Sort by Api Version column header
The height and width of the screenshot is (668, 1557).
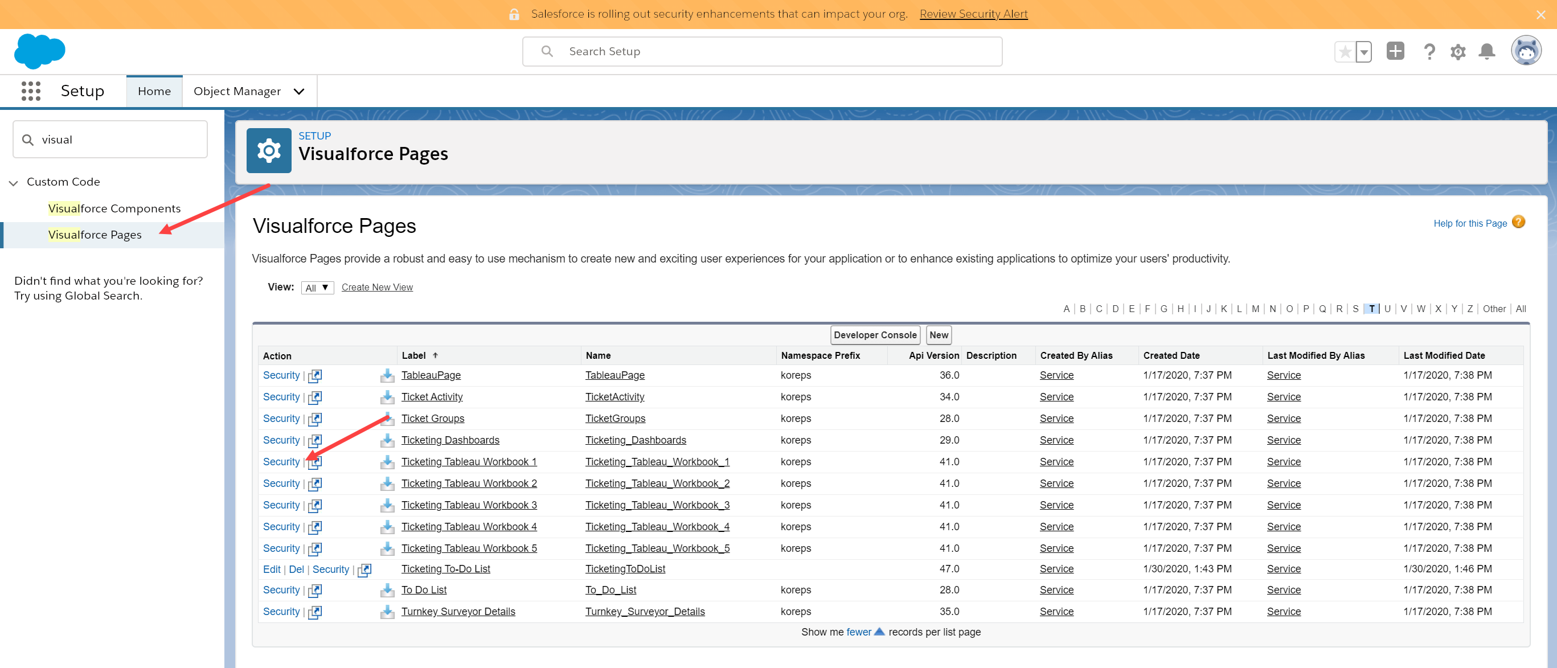(x=934, y=355)
